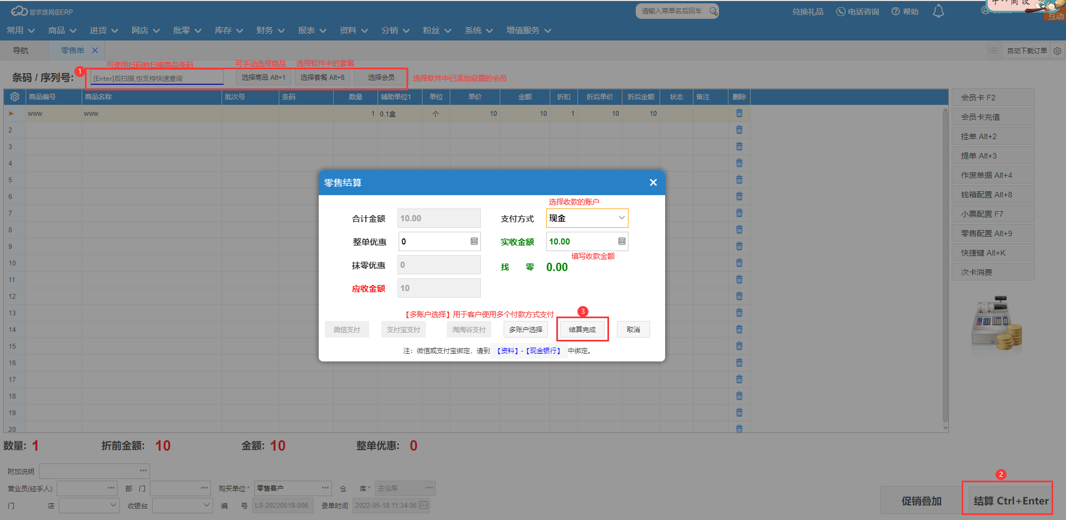The width and height of the screenshot is (1066, 520).
Task: Open calculator for 实收金额 field
Action: point(621,242)
